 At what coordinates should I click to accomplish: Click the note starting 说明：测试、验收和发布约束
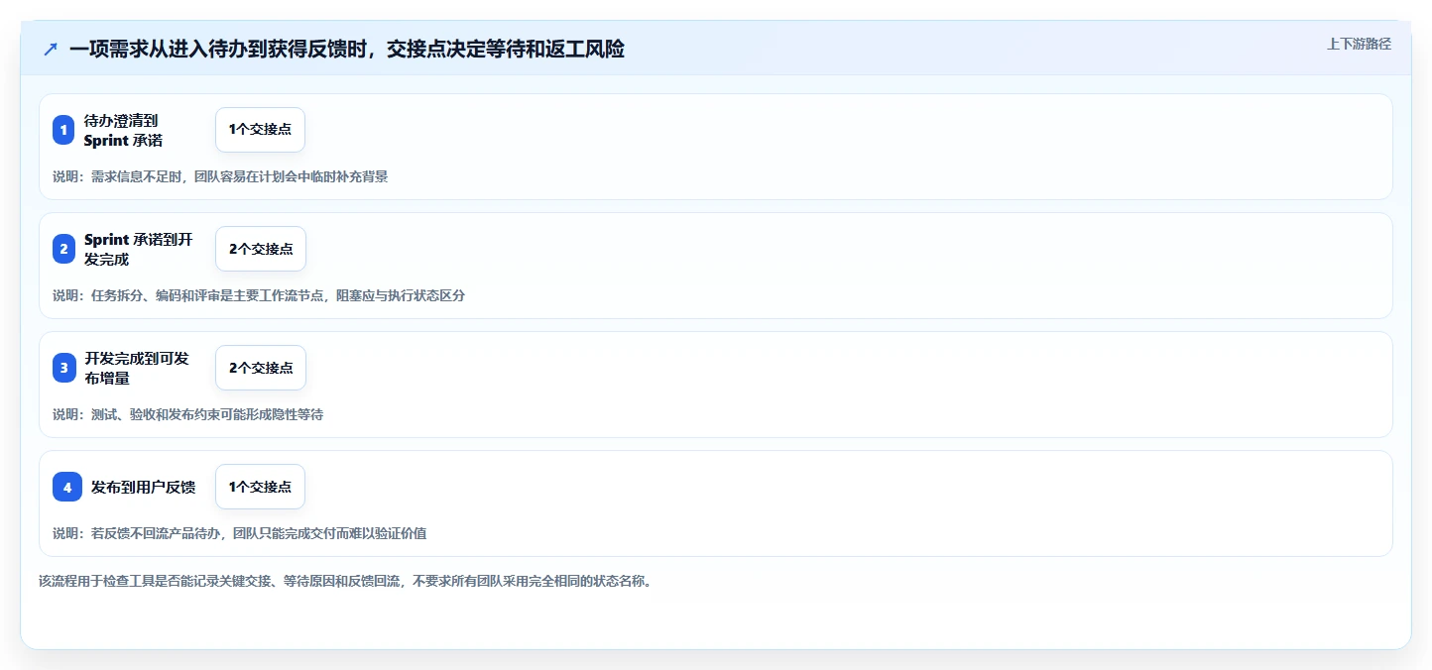click(188, 414)
